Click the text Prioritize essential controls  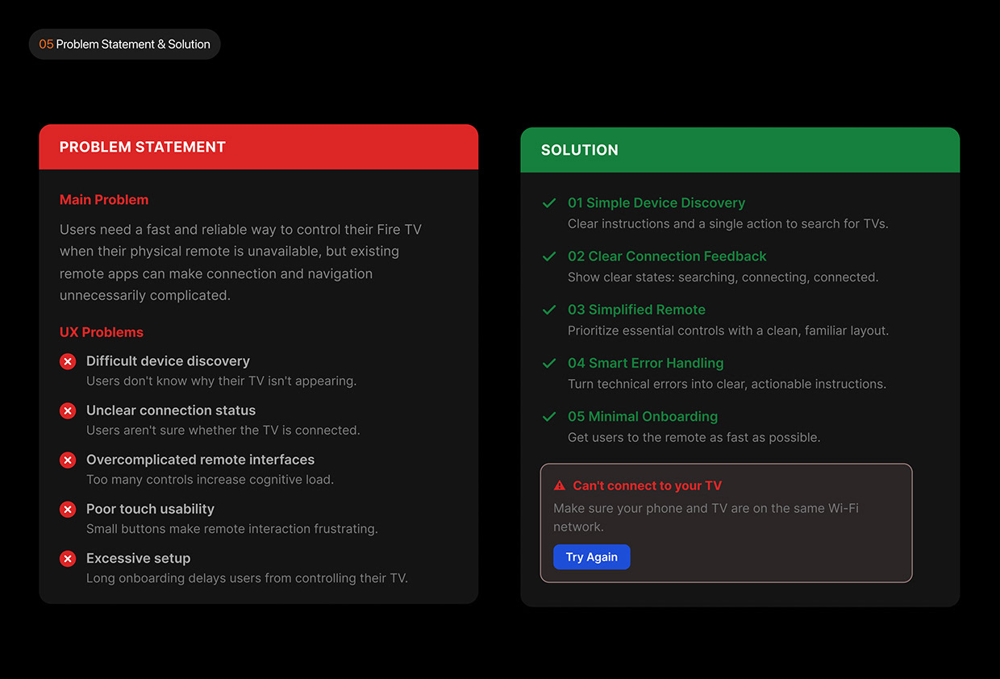coord(728,330)
